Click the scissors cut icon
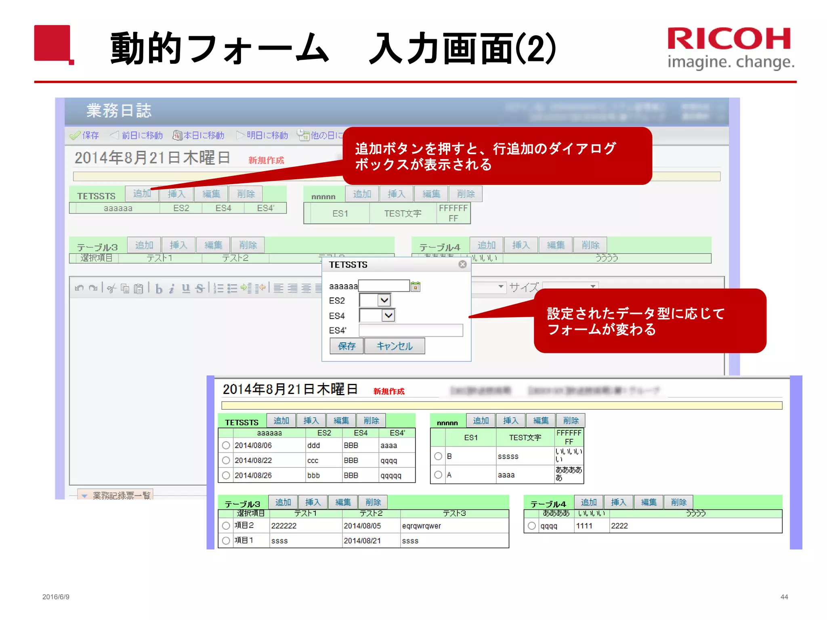 point(111,288)
